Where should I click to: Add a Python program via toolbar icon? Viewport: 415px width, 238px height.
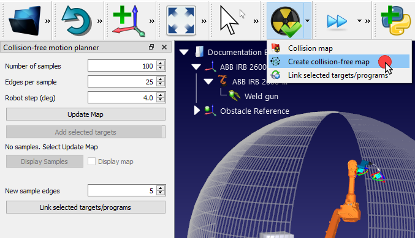(396, 21)
